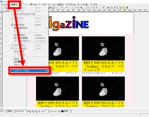This screenshot has width=149, height=117.
Task: Click the black 背景 layer color swatch
Action: [63, 111]
